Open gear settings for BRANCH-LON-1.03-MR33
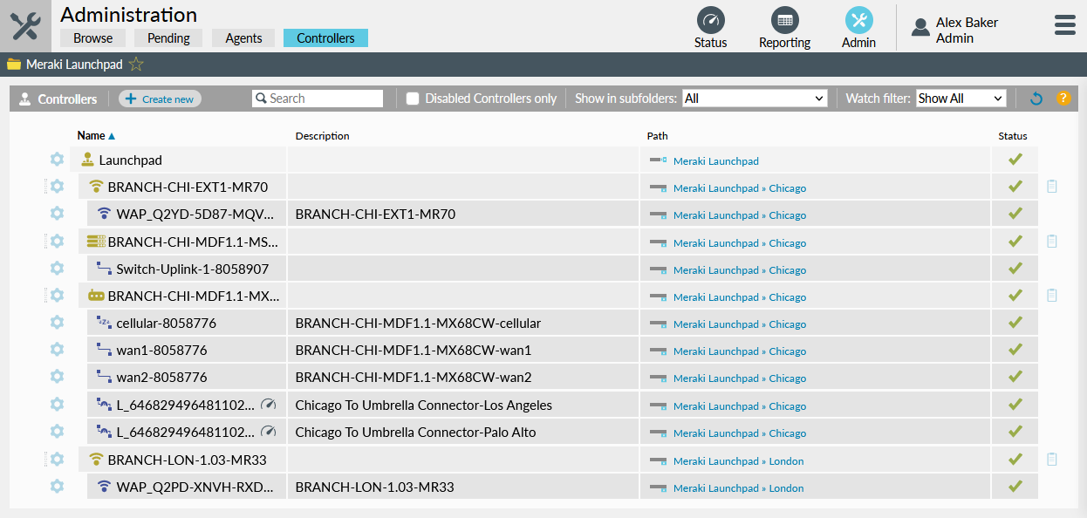 56,460
